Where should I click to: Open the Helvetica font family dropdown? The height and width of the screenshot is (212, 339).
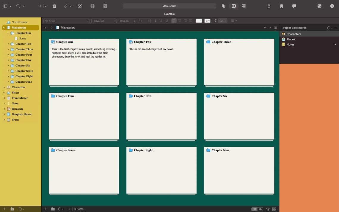click(104, 21)
